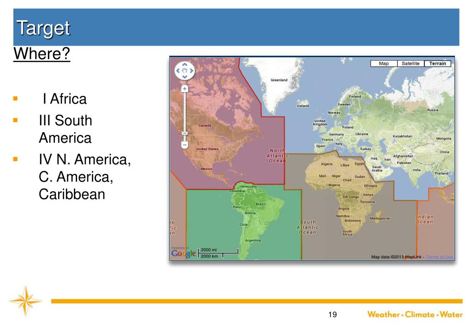
Task: Click the Russia map label
Action: tap(433, 110)
